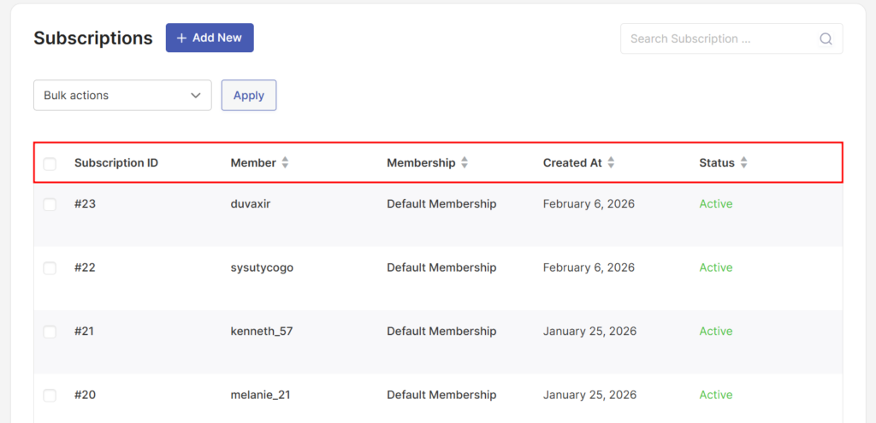876x423 pixels.
Task: Check the box for subscription #20
Action: 50,396
